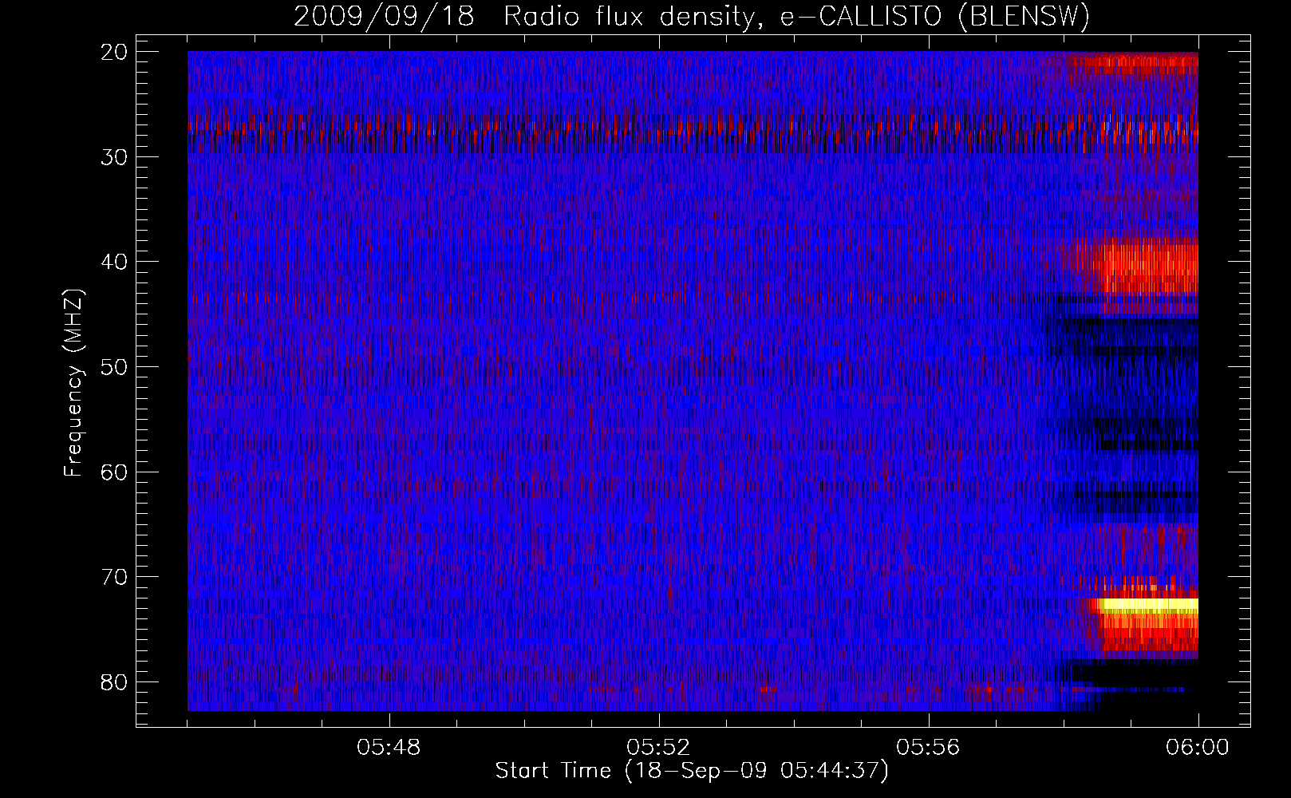Select the 05:48 time tick label
Viewport: 1291px width, 798px height.
click(389, 748)
